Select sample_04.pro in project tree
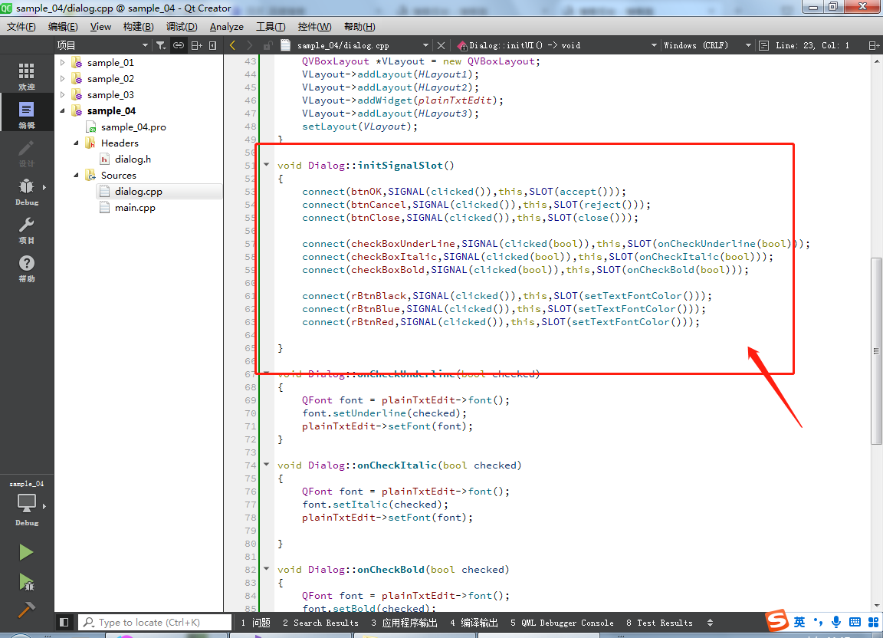This screenshot has height=638, width=883. (x=133, y=127)
